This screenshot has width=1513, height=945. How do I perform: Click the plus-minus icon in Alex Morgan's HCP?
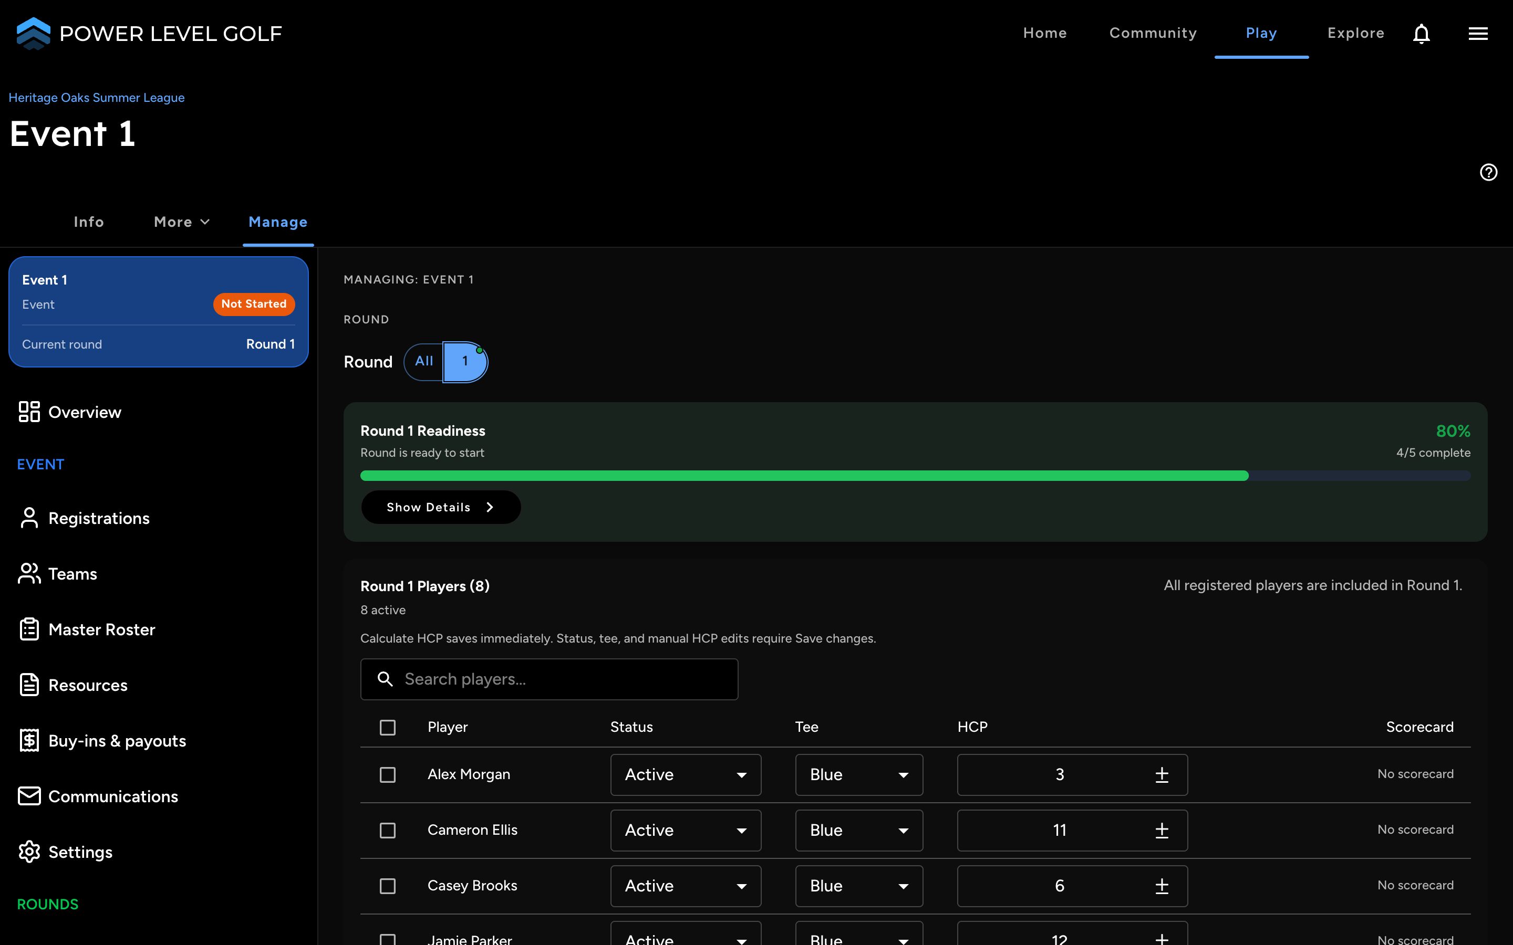click(1162, 775)
